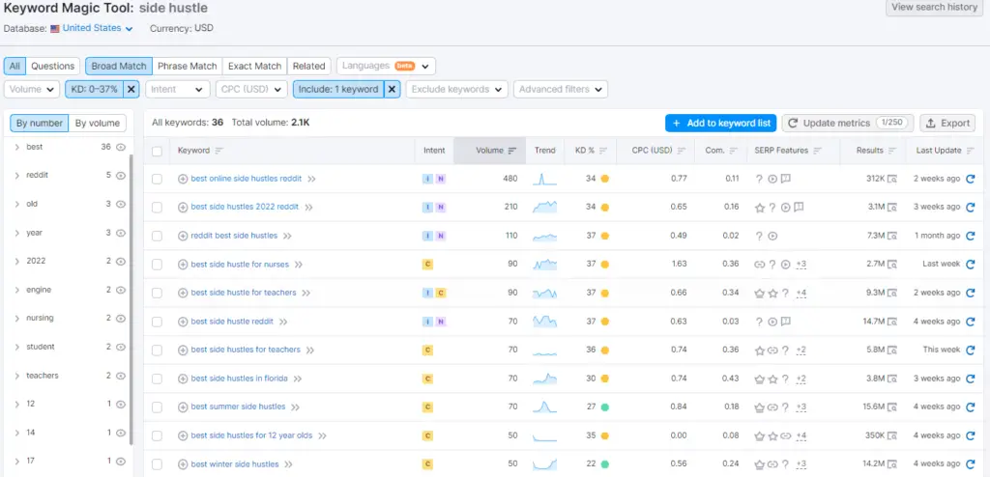
Task: Open double-arrow for best side hustles in florida
Action: 298,379
